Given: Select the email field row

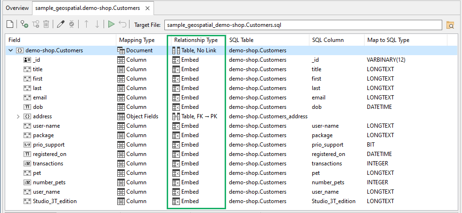Looking at the screenshot, I should pos(40,98).
